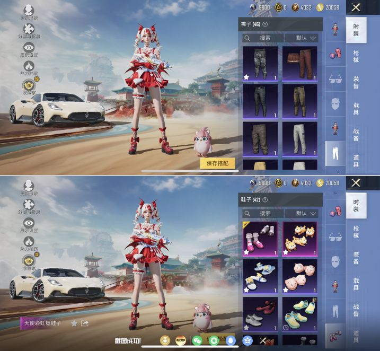Pick the green-yellow clogs marked 新
Image resolution: width=380 pixels, height=351 pixels.
tap(299, 313)
